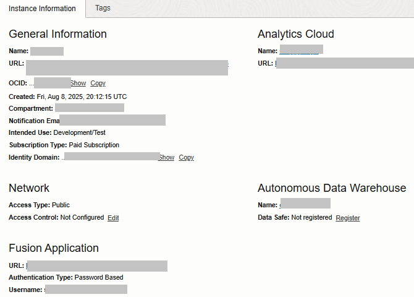Register the instance with Data Safe
Image resolution: width=414 pixels, height=297 pixels.
click(x=347, y=218)
